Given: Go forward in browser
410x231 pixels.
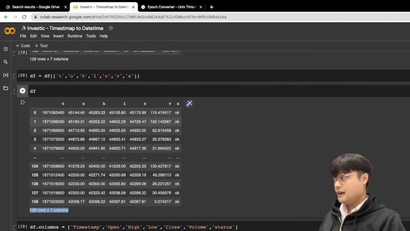Looking at the screenshot, I should click(x=15, y=17).
